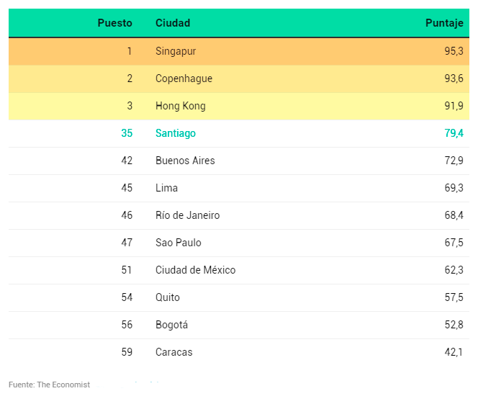The image size is (478, 409).
Task: Select Santiago's score of 79,4
Action: (x=454, y=133)
